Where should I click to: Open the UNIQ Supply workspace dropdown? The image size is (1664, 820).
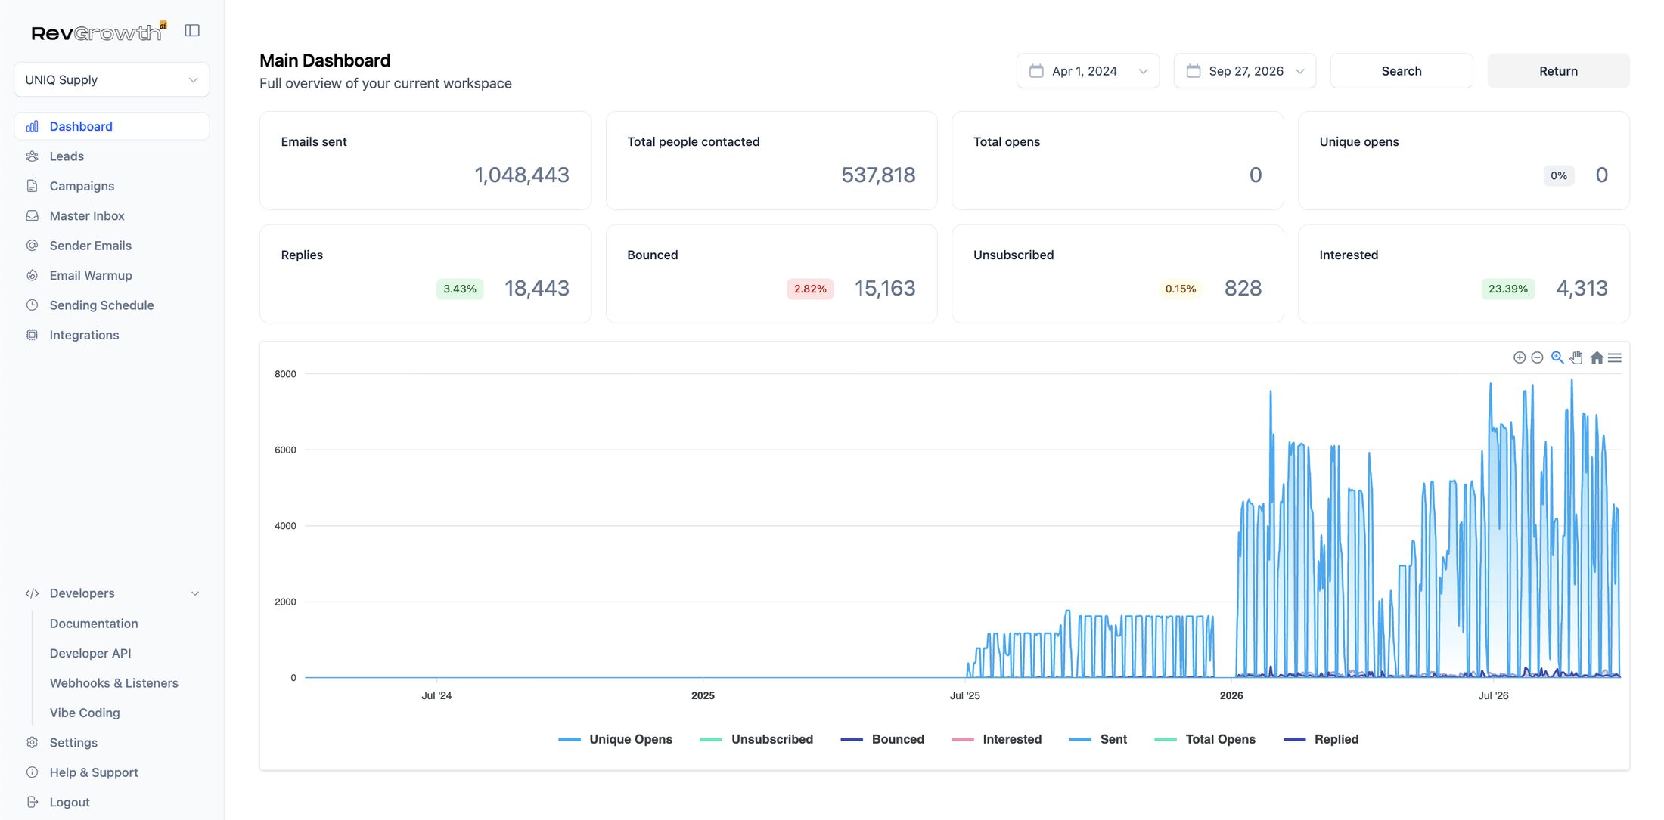pos(112,79)
